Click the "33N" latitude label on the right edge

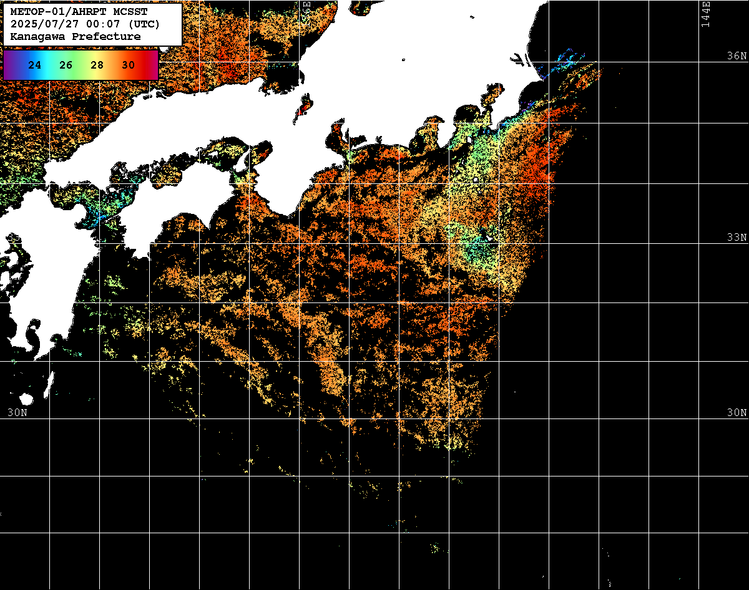coord(737,238)
